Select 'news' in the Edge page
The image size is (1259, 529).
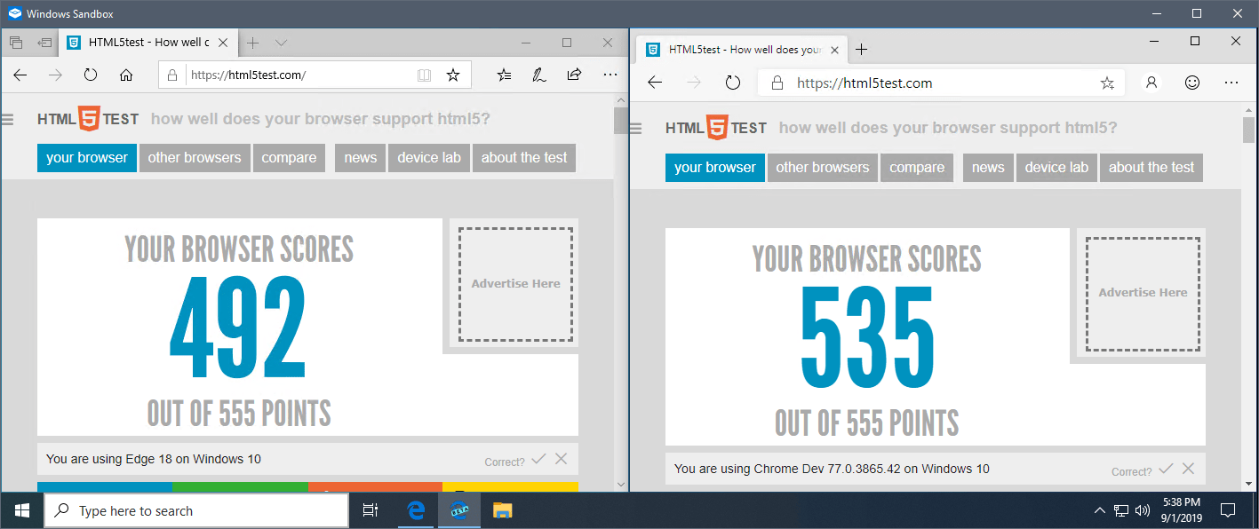coord(361,158)
